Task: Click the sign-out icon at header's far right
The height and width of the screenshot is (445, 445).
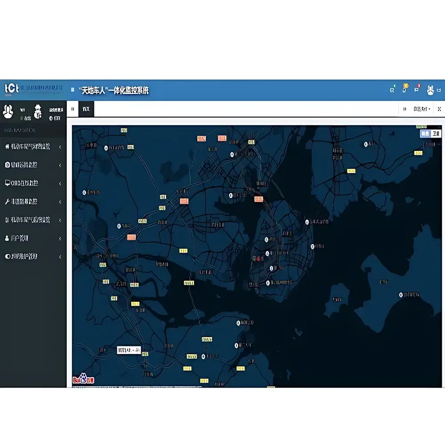Action: click(439, 90)
